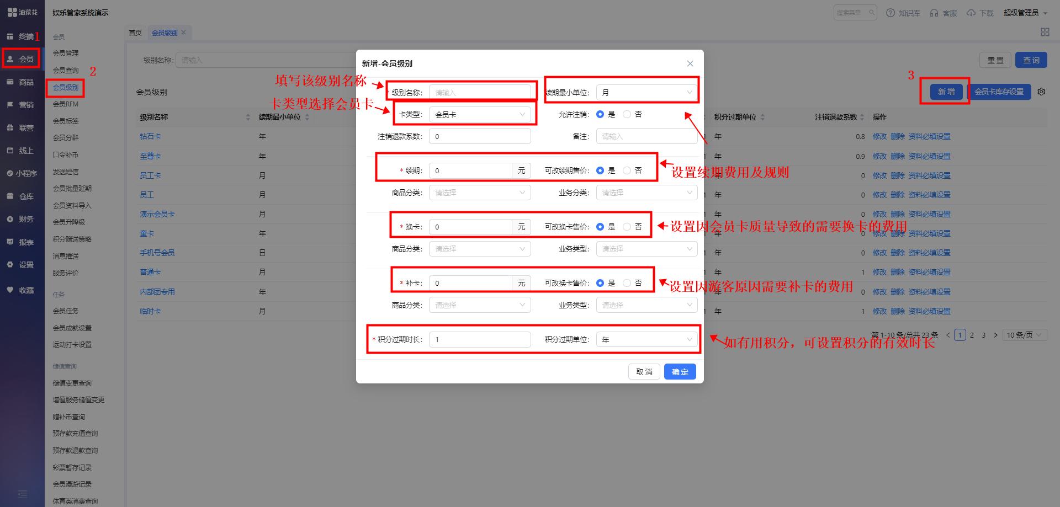Select 是 for 可改补卡售价

(x=600, y=283)
